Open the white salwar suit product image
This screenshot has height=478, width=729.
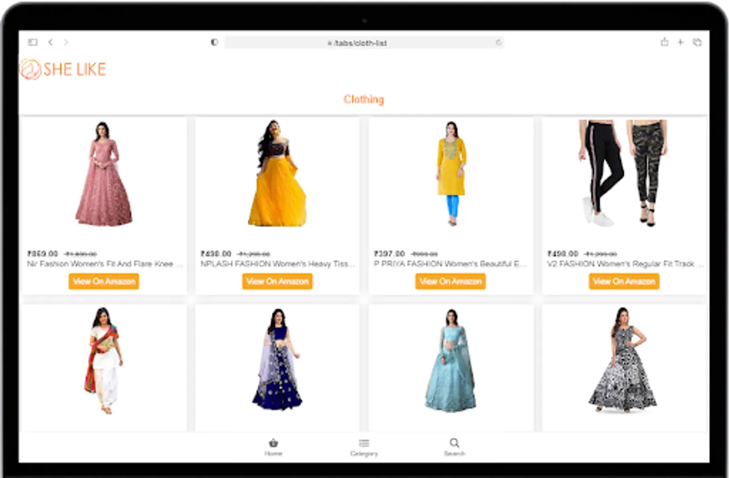tap(104, 361)
